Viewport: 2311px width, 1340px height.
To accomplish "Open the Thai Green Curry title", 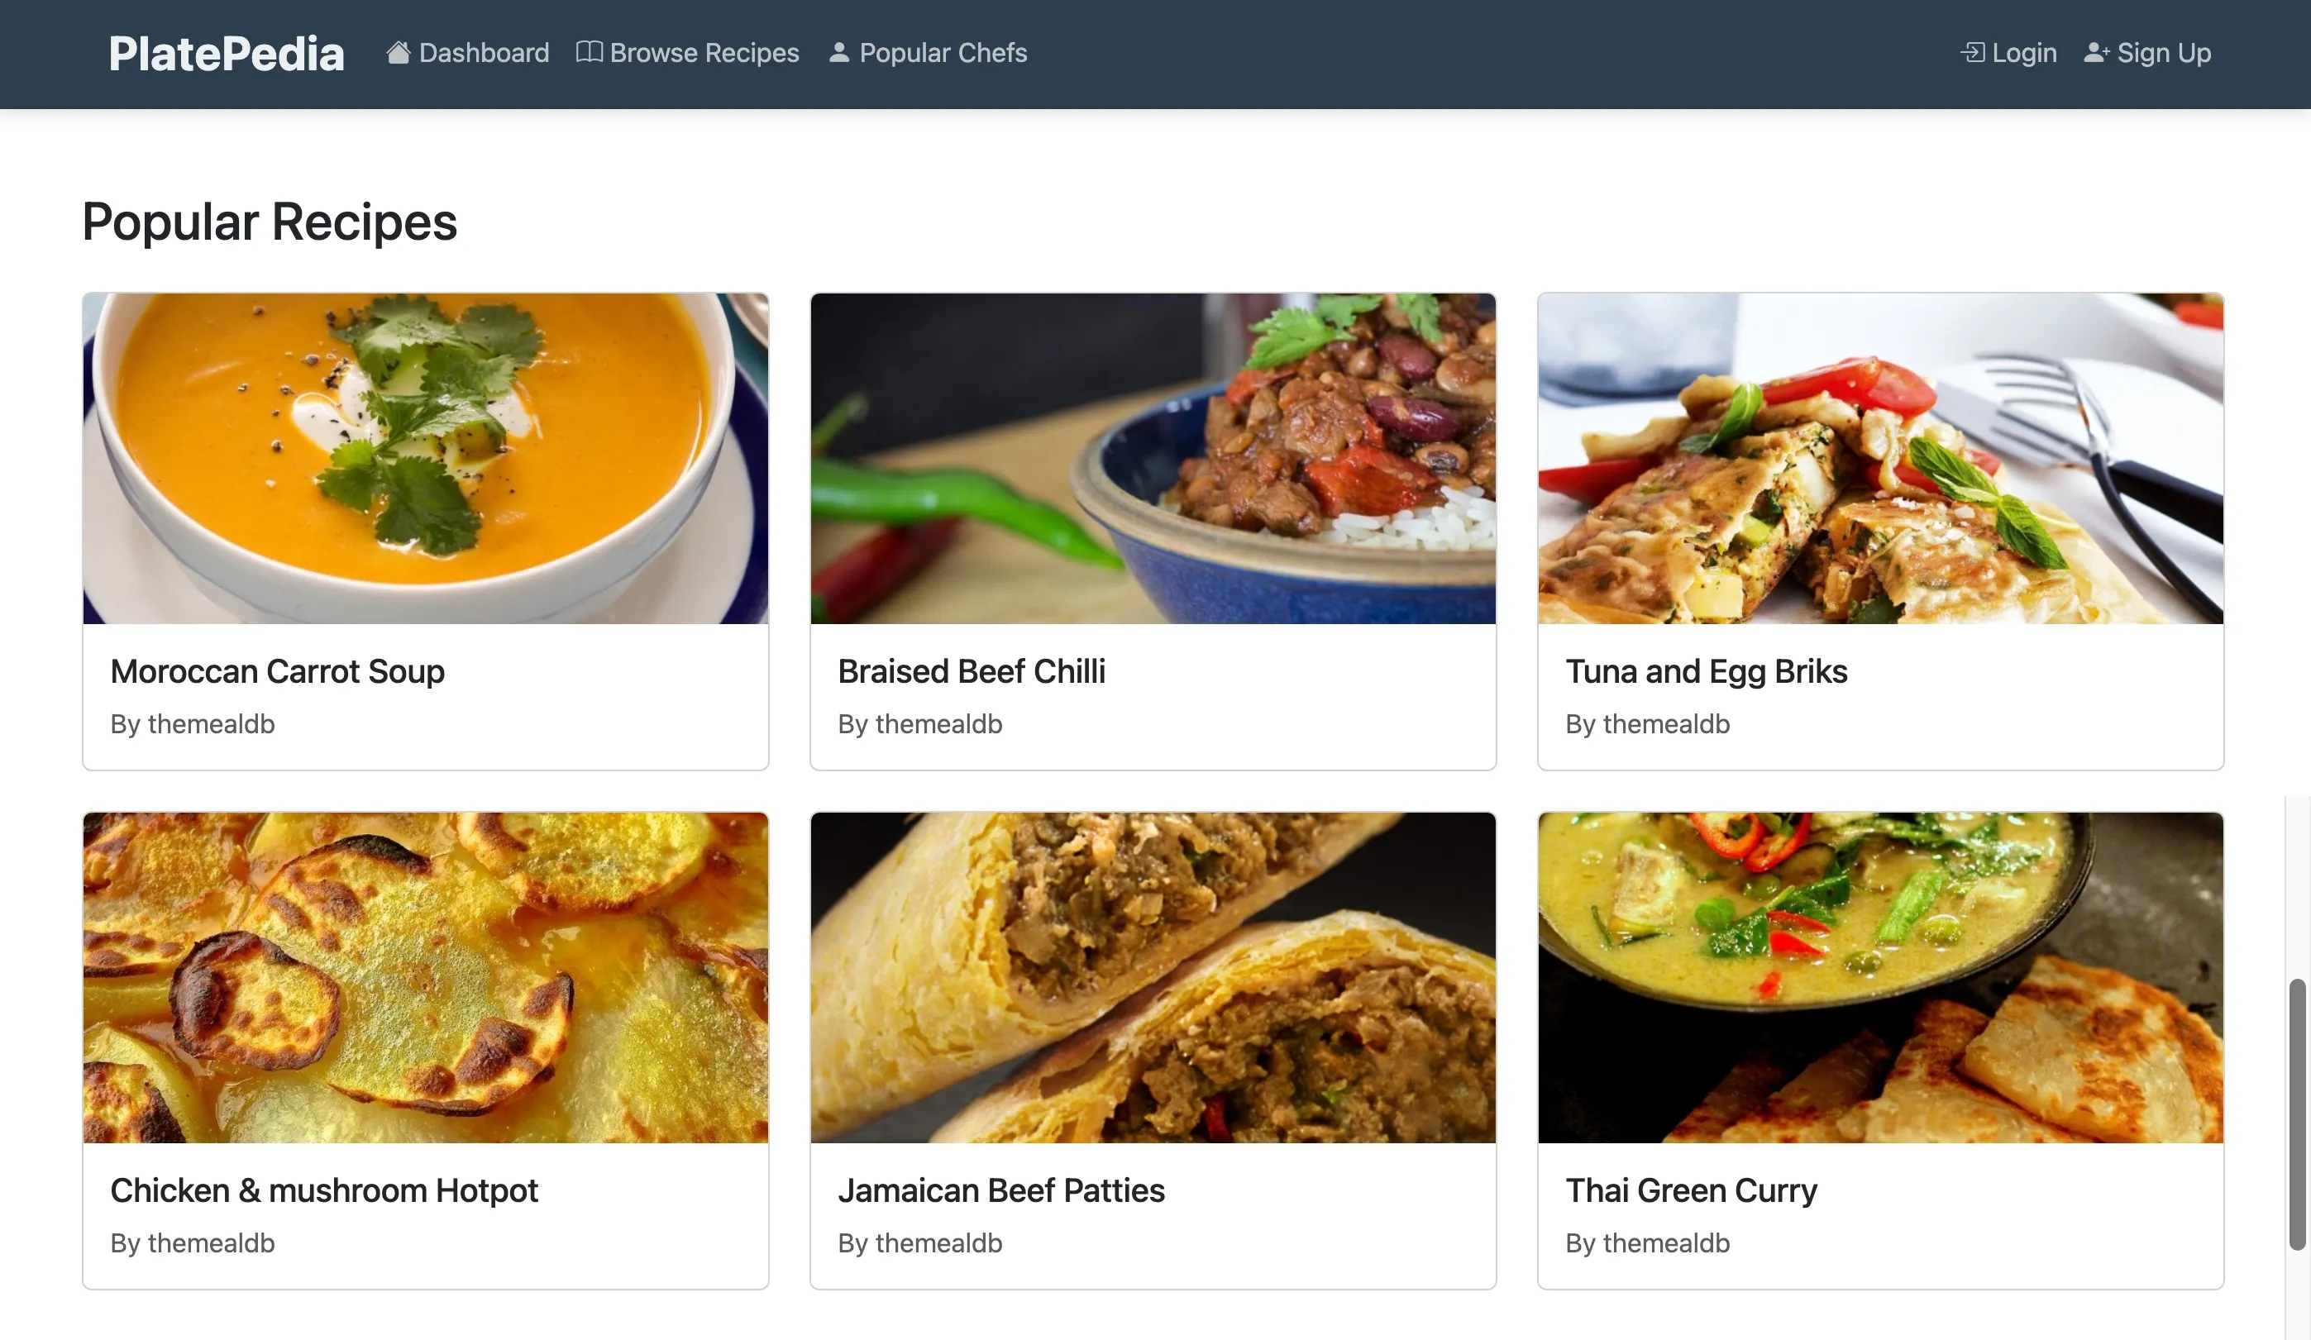I will pyautogui.click(x=1690, y=1190).
